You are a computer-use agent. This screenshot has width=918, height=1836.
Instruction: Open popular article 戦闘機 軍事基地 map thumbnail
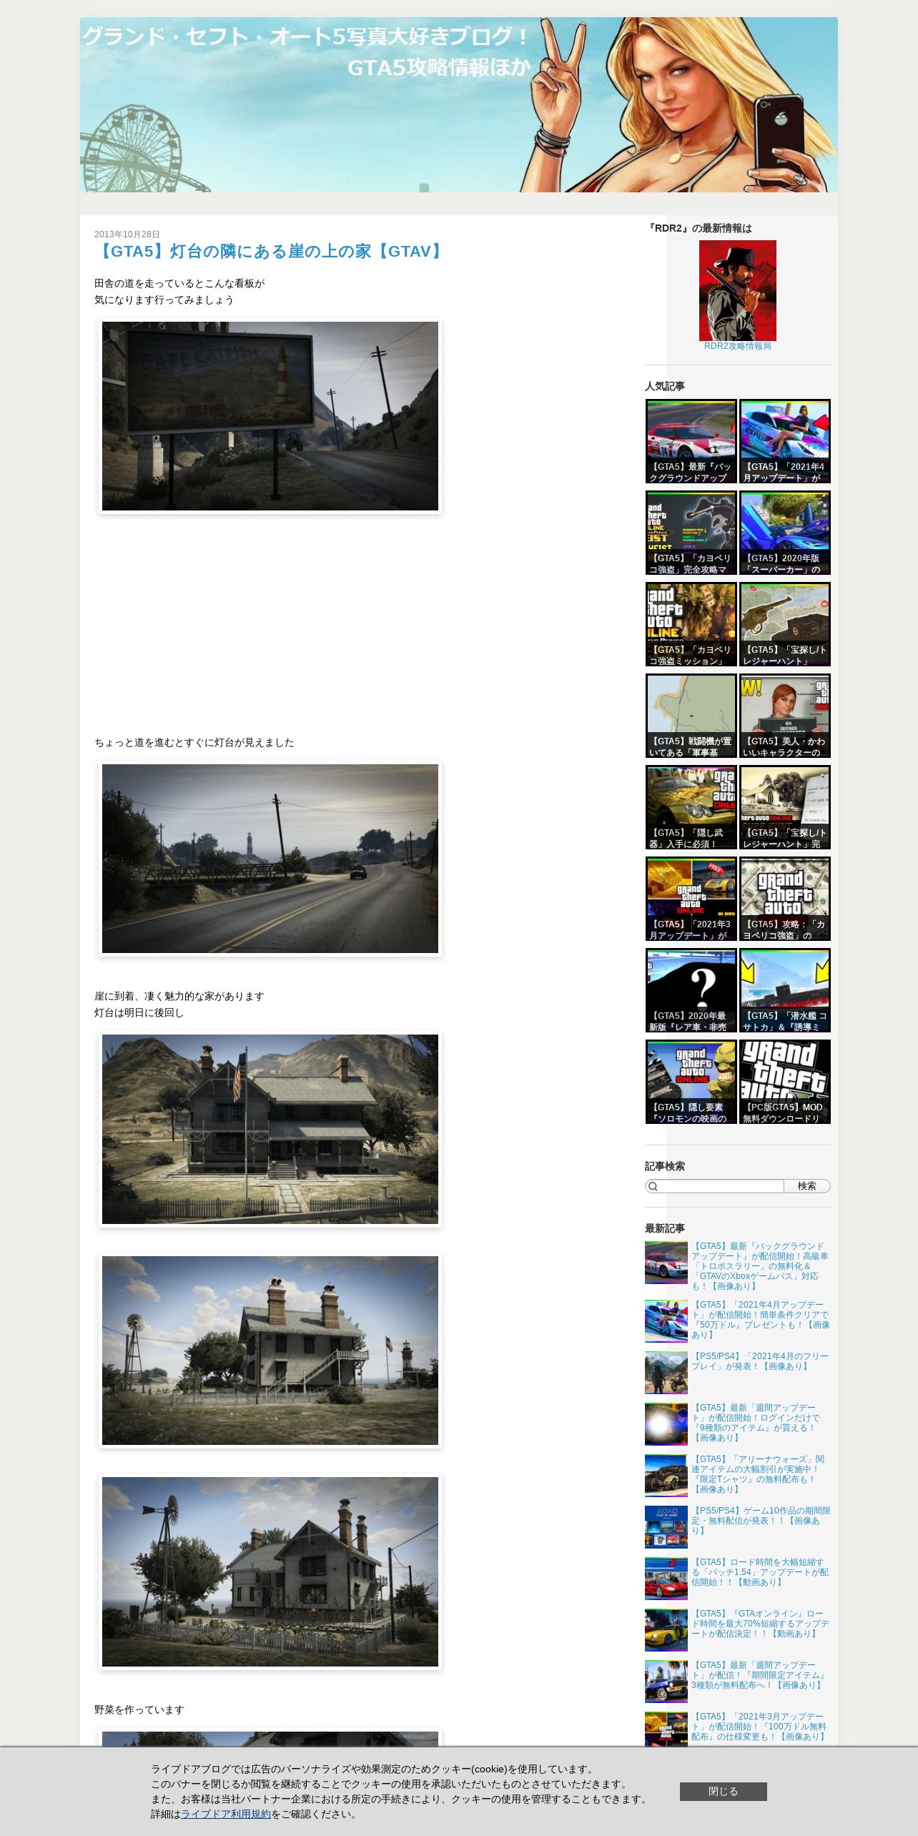691,716
